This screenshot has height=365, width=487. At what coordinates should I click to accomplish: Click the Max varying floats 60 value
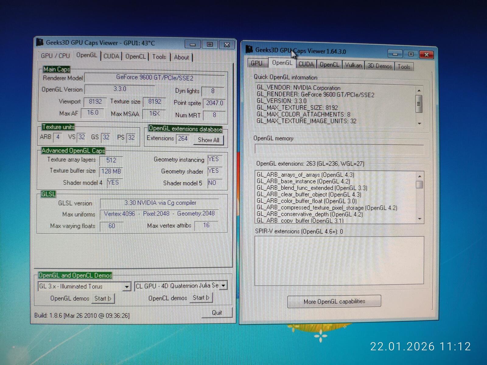pyautogui.click(x=112, y=226)
